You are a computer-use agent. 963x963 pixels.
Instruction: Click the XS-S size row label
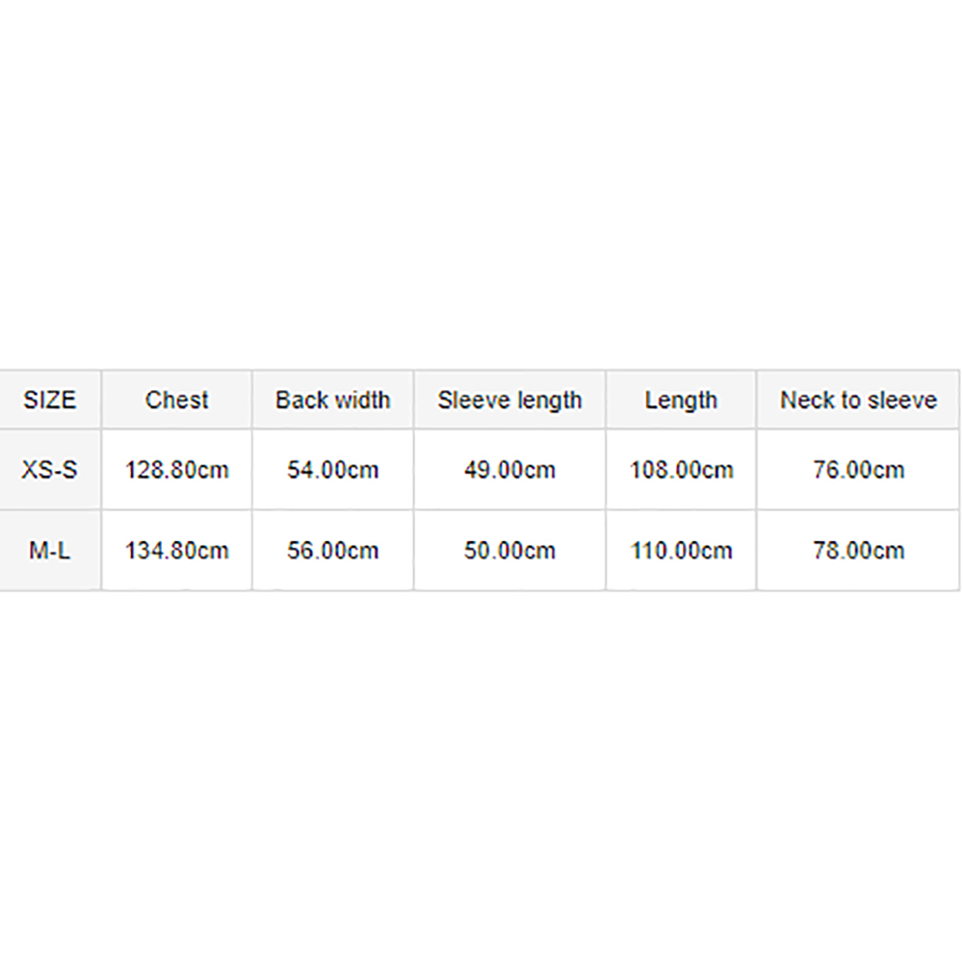pyautogui.click(x=50, y=470)
